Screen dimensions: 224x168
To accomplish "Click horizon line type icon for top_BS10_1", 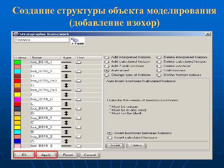I will pyautogui.click(x=66, y=62).
